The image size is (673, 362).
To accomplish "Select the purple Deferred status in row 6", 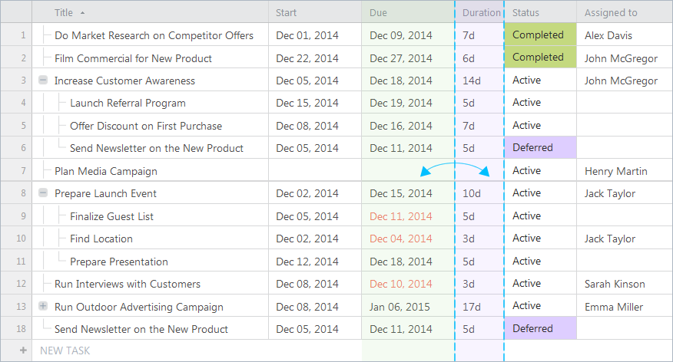I will [540, 148].
